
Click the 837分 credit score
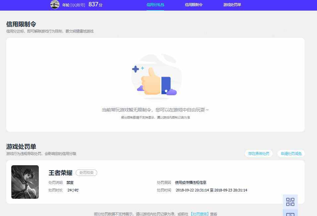[95, 4]
